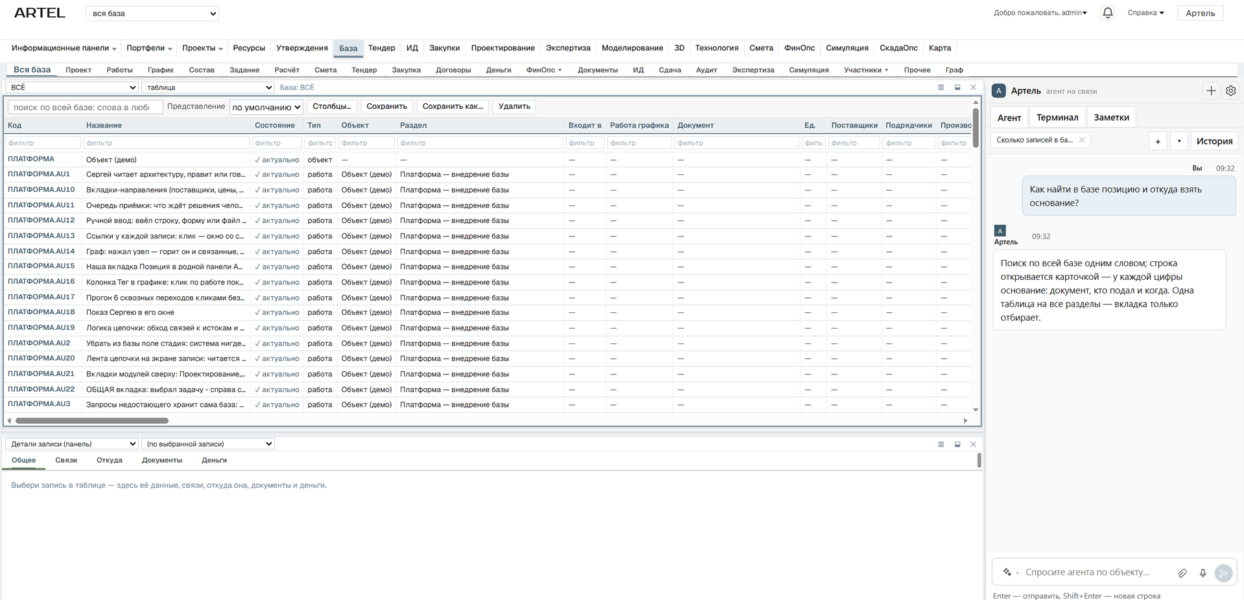Open the 'вся база' dropdown at top
The width and height of the screenshot is (1244, 600).
tap(152, 14)
